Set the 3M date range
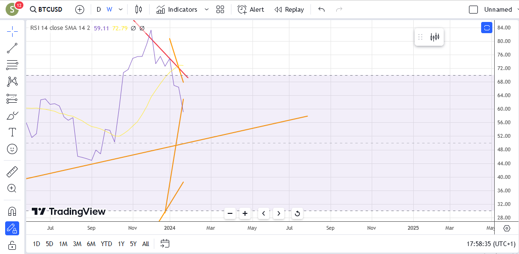Screen dimensions: 519x254 click(x=77, y=244)
